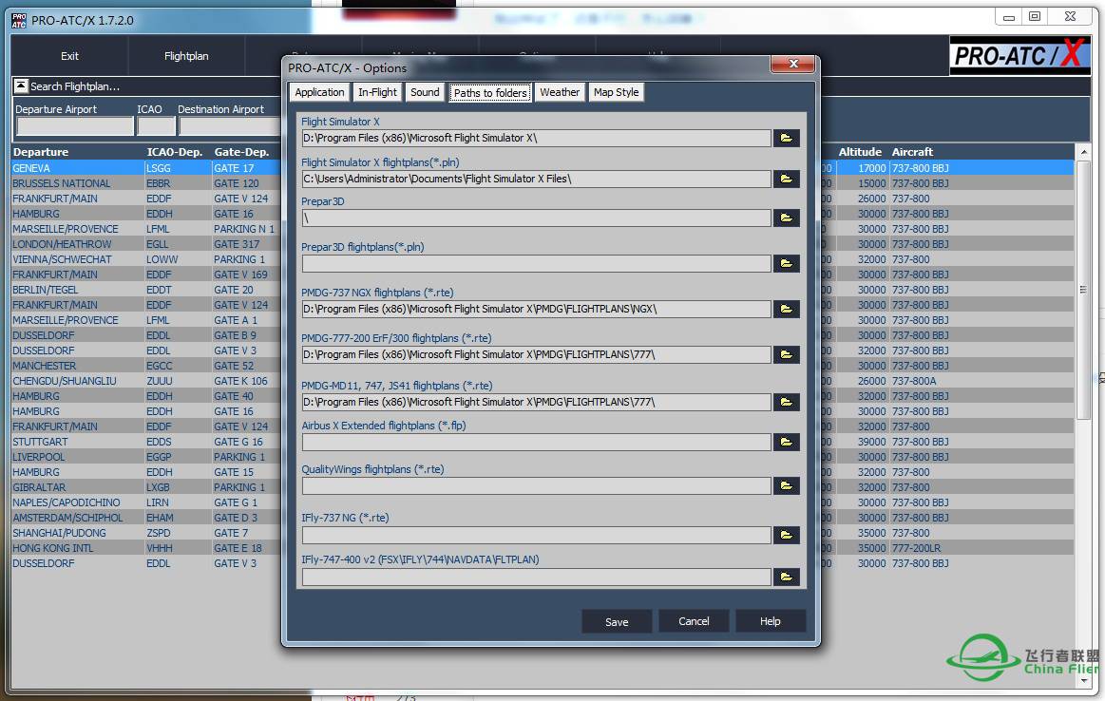
Task: Browse folder for QualityWings flightplans
Action: [786, 486]
